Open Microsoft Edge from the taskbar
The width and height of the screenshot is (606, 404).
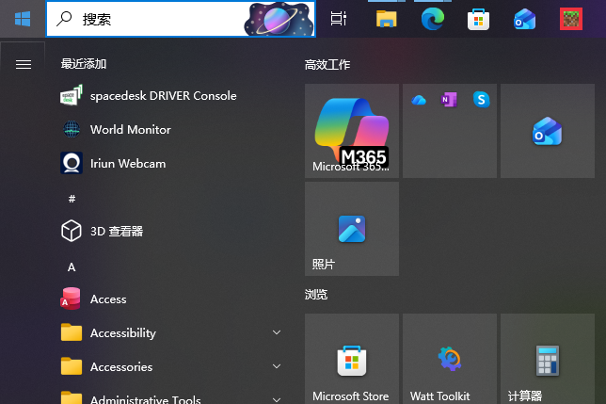tap(432, 18)
